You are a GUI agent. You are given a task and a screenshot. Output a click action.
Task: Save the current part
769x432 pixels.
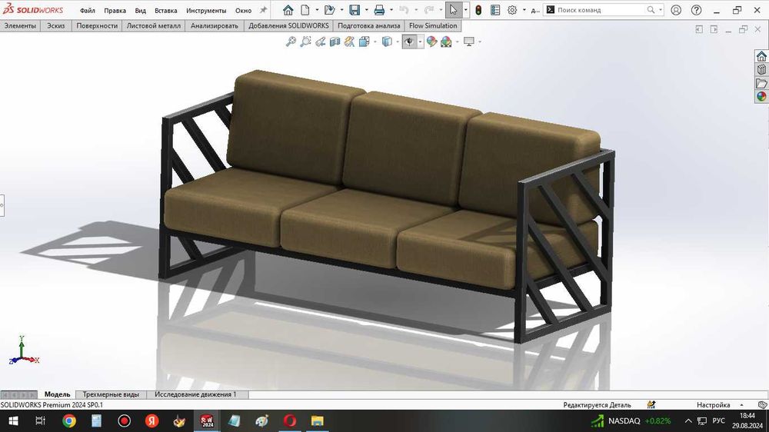355,10
